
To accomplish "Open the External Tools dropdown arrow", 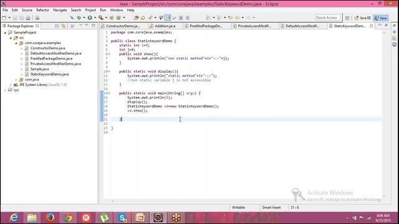I will point(106,18).
